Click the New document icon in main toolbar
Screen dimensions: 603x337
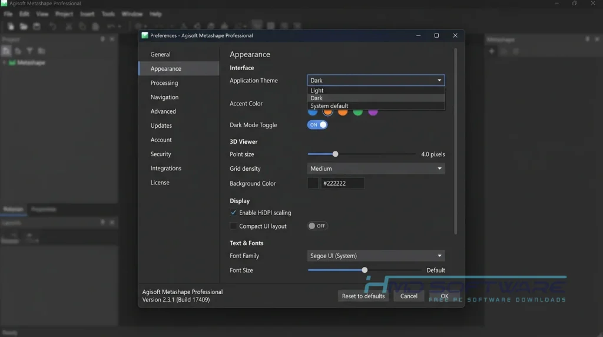[x=11, y=26]
